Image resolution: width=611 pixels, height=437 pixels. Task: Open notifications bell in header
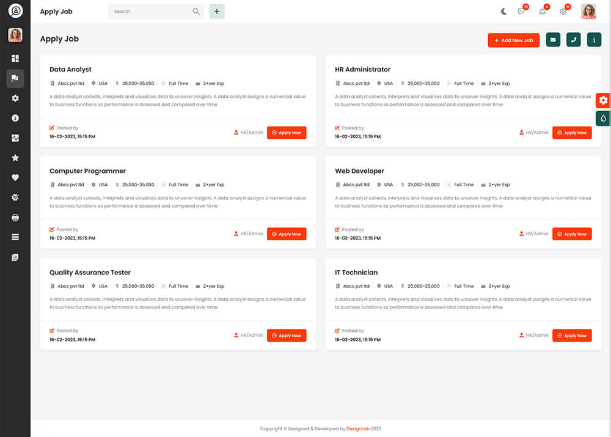[542, 12]
